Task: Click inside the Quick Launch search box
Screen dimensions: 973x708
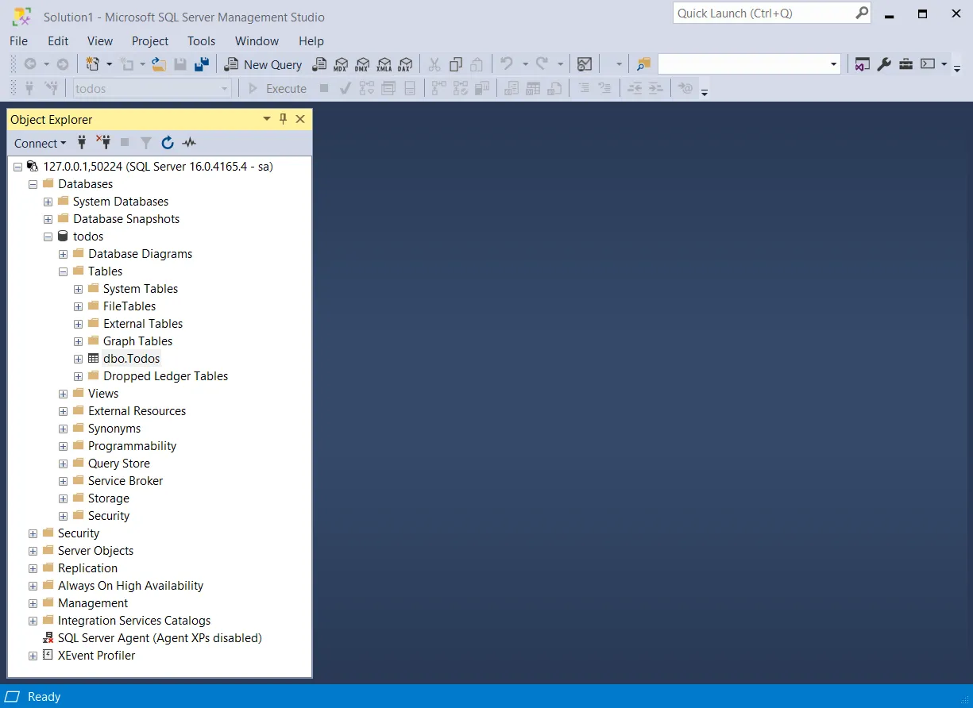Action: pyautogui.click(x=763, y=13)
